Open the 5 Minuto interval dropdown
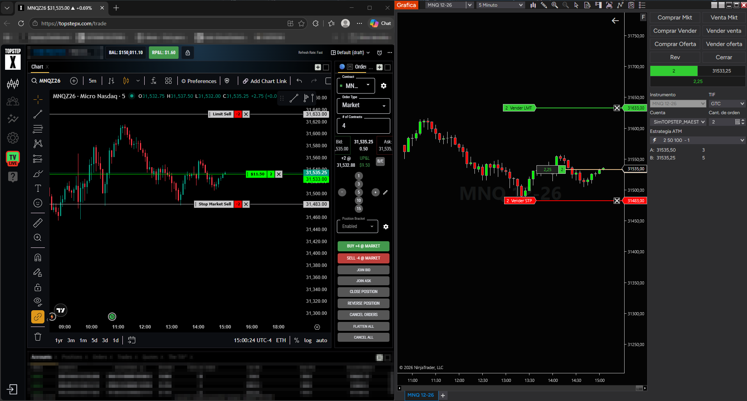 pos(501,5)
